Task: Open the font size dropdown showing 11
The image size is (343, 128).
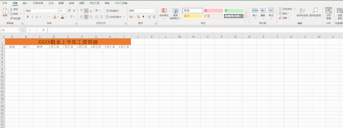Action: pos(66,11)
